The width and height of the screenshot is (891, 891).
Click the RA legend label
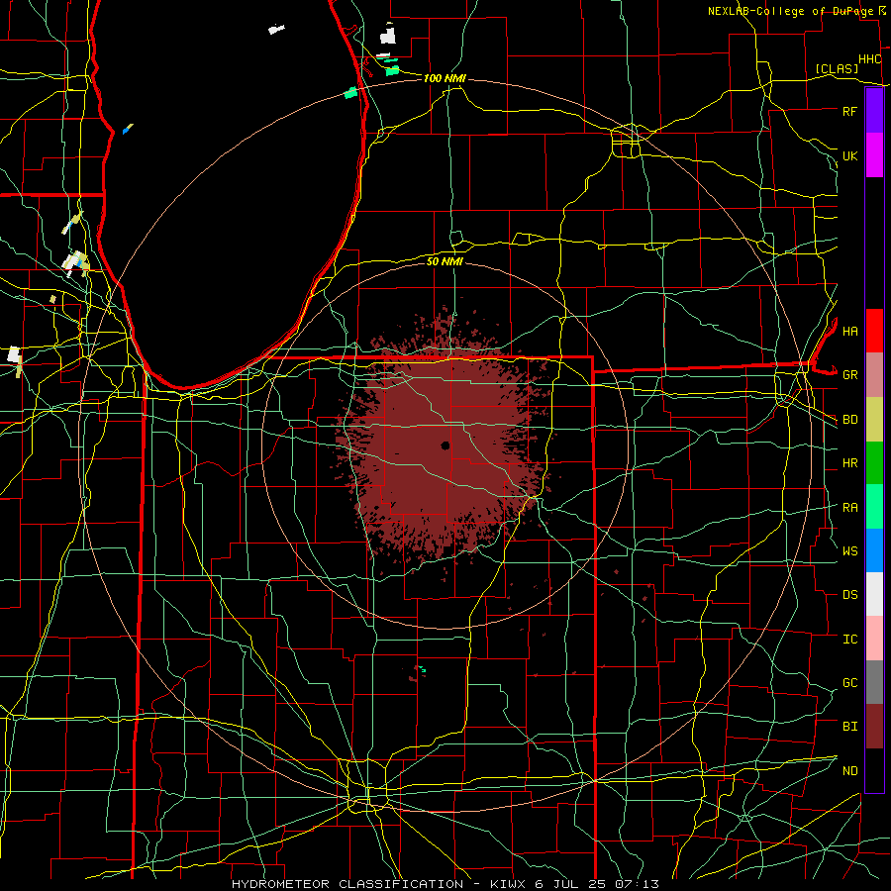click(849, 507)
